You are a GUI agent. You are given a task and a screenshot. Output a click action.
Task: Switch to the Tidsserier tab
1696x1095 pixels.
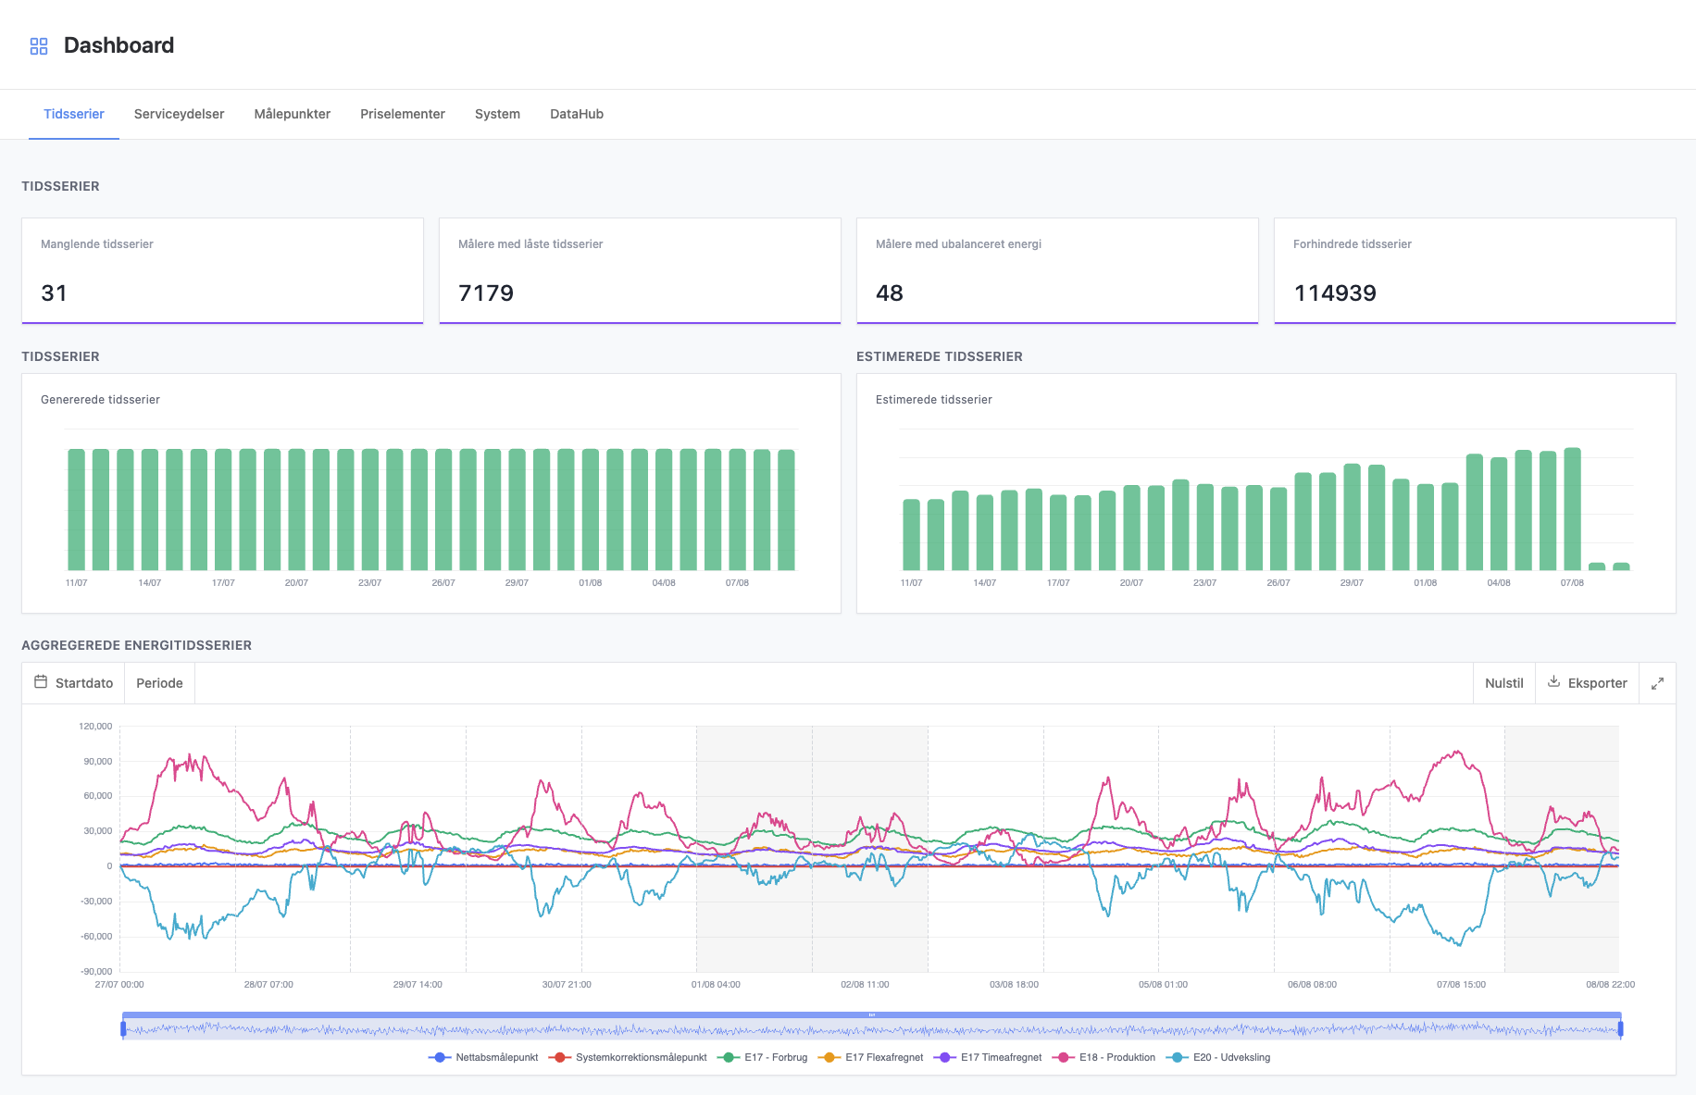click(x=74, y=114)
